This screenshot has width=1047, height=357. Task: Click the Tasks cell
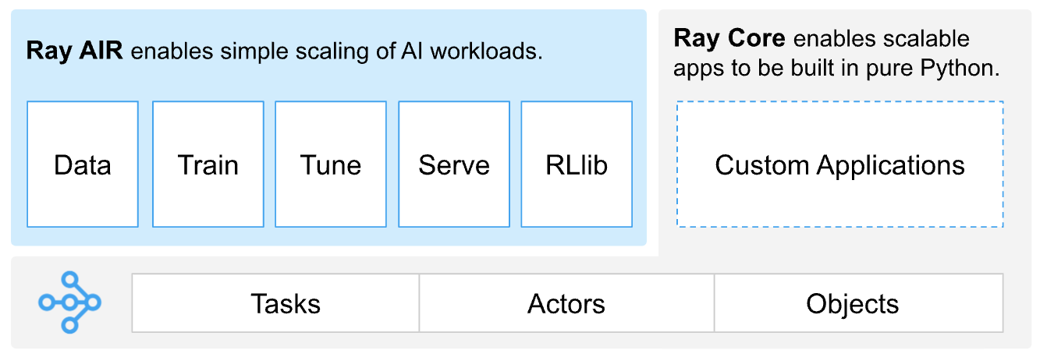pyautogui.click(x=276, y=302)
